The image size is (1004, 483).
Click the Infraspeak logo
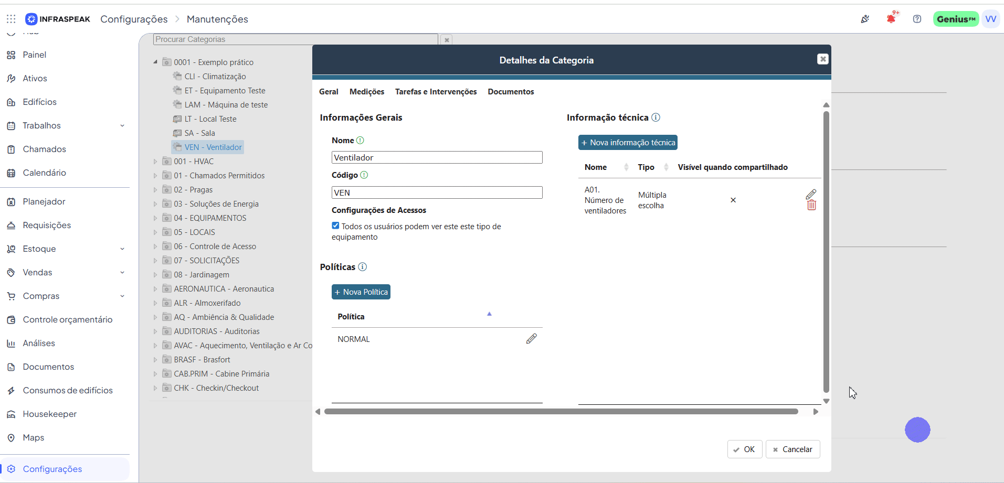coord(58,19)
